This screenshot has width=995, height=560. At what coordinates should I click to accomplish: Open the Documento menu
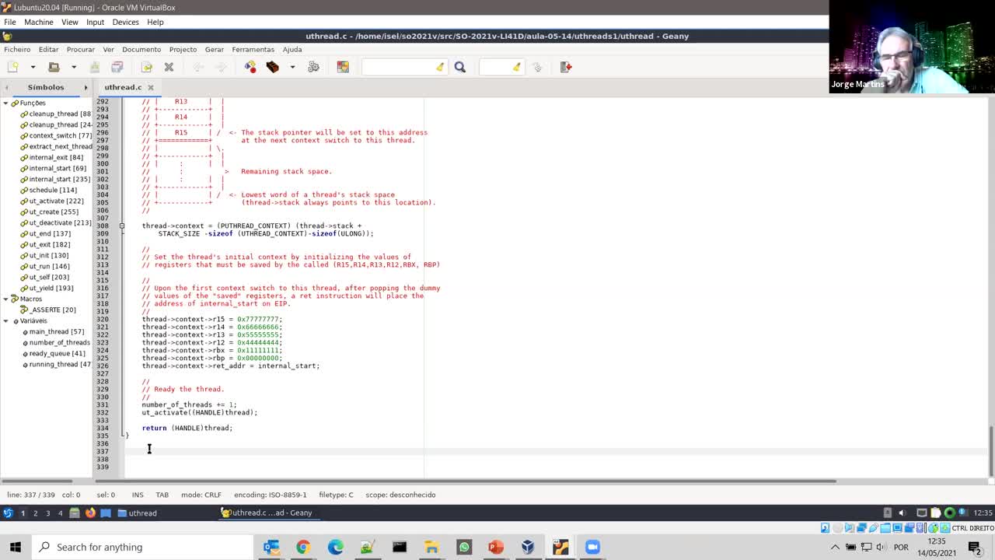[x=141, y=49]
